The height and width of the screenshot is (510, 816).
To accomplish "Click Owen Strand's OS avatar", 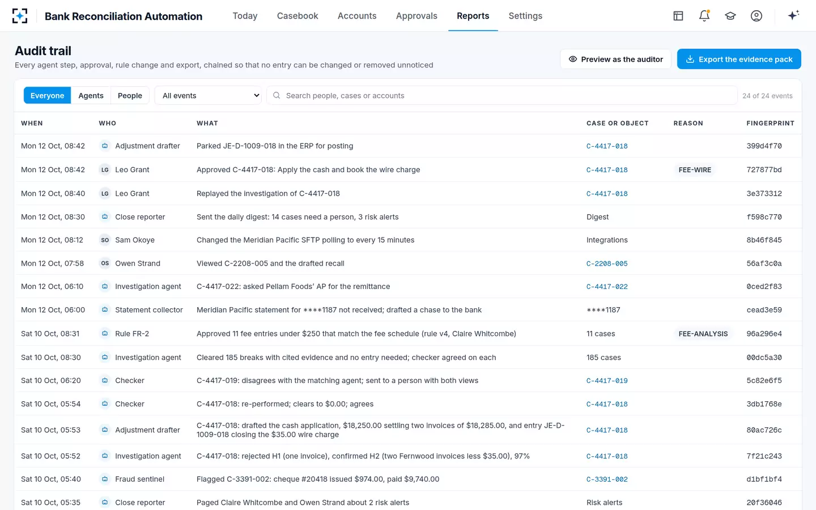I will [105, 263].
